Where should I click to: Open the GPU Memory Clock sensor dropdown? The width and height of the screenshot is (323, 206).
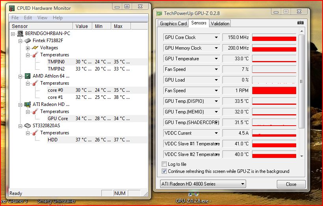pyautogui.click(x=216, y=48)
